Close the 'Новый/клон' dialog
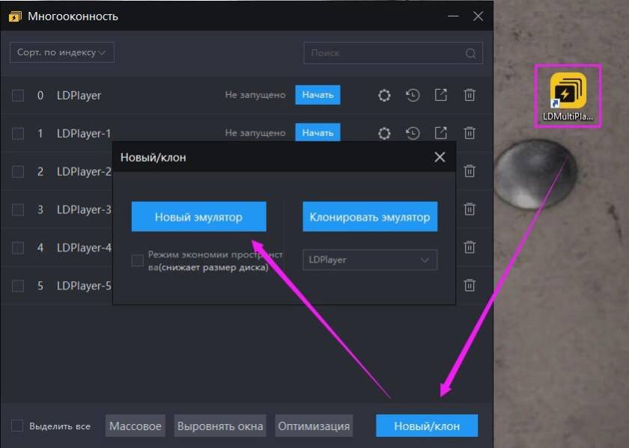This screenshot has width=629, height=448. tap(440, 157)
